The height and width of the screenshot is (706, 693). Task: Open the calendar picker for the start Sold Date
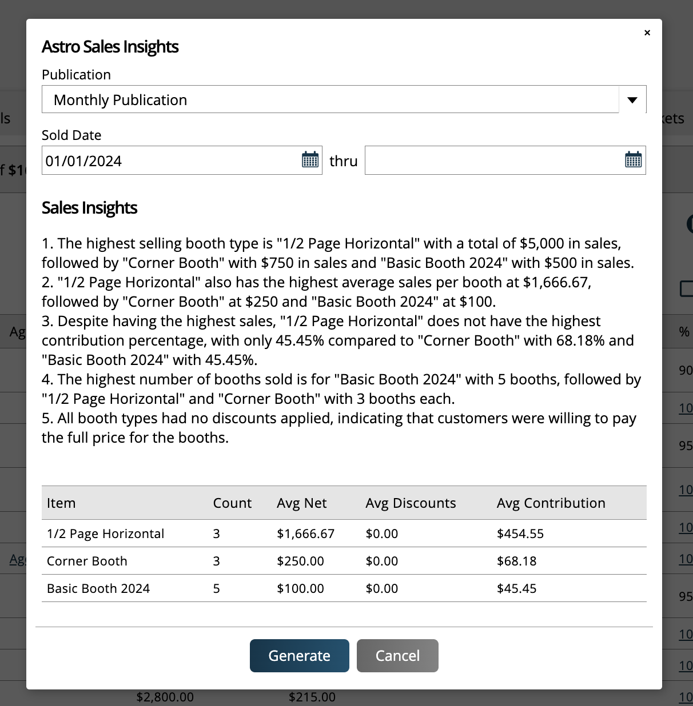tap(309, 160)
